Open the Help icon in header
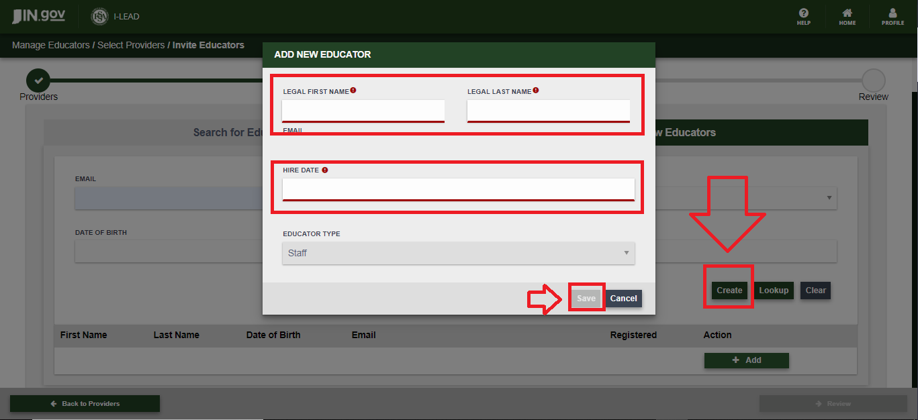 (803, 16)
